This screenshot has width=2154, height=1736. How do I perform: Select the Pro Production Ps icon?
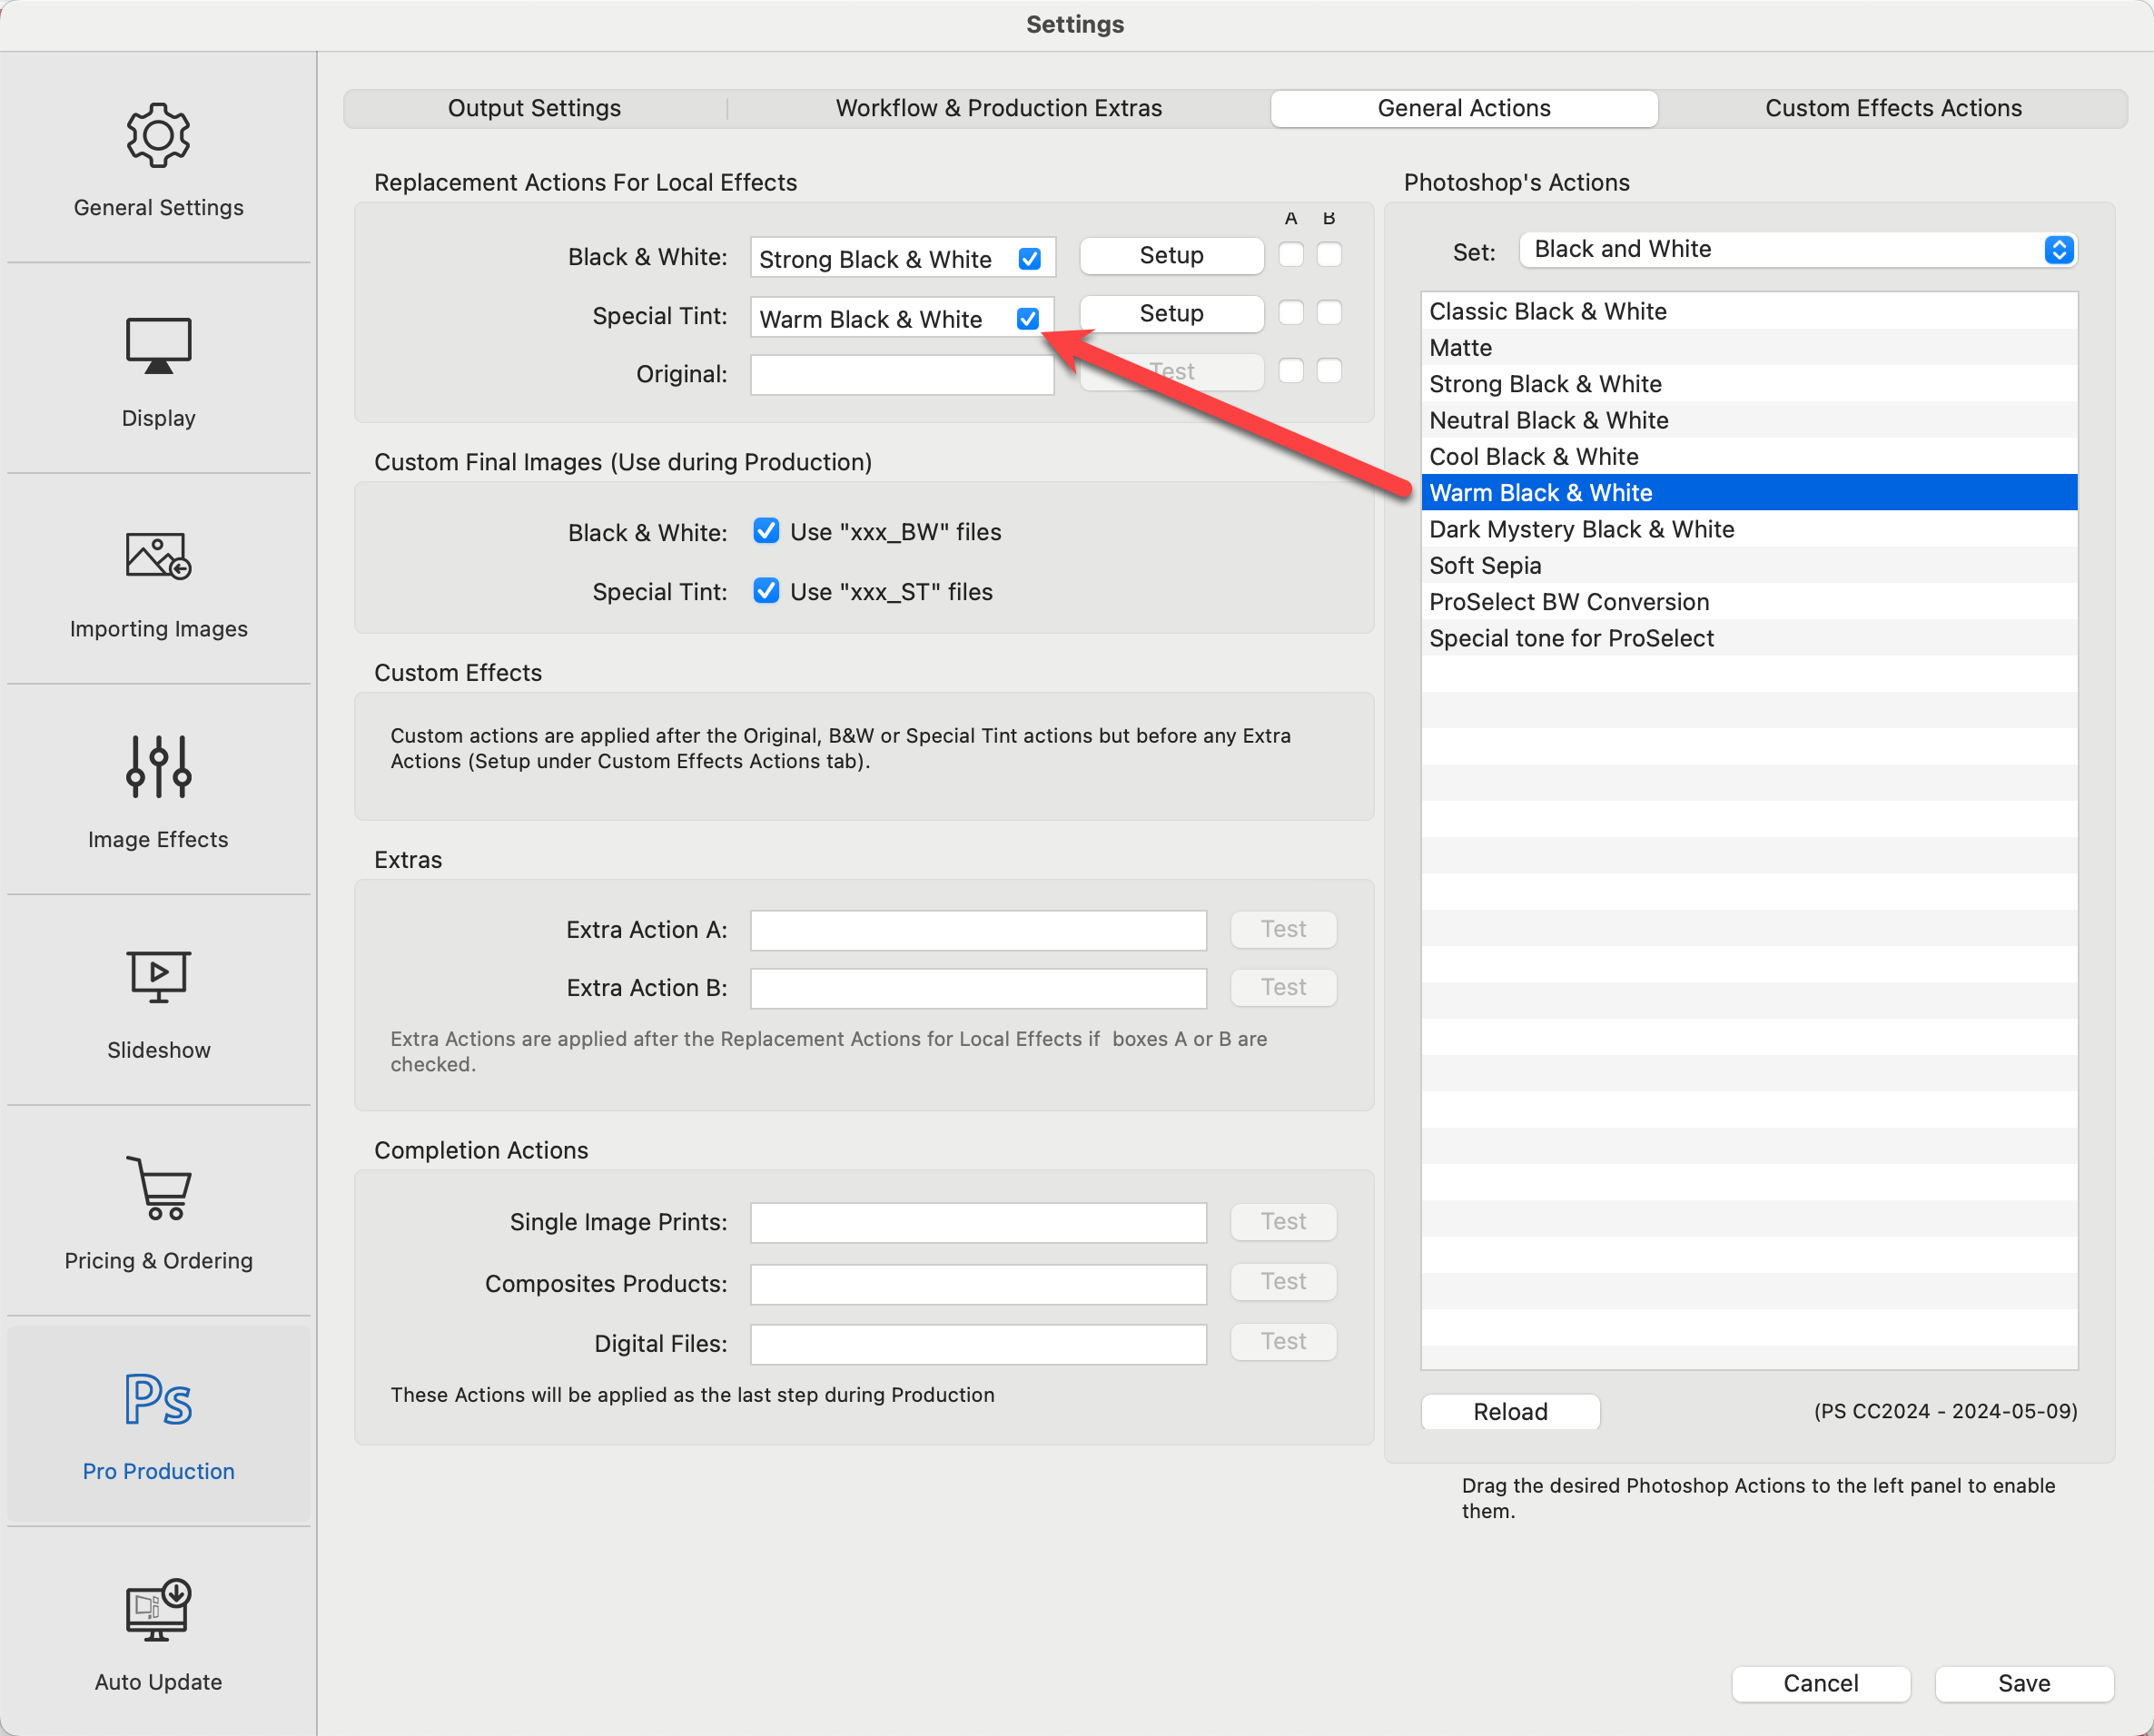click(x=158, y=1399)
